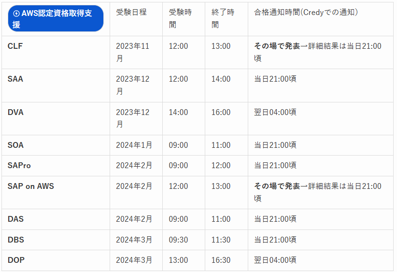Click the 09:30 start time for DBS
This screenshot has width=397, height=272.
pos(179,240)
